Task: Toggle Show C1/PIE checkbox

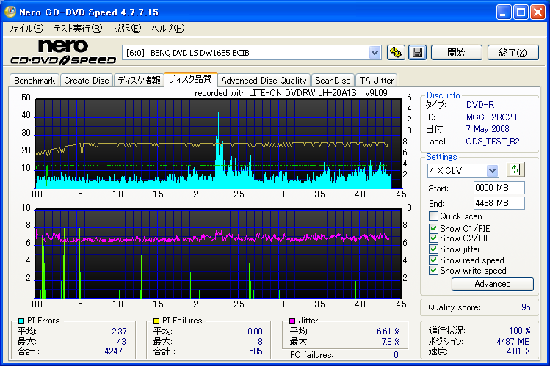Action: [x=433, y=228]
